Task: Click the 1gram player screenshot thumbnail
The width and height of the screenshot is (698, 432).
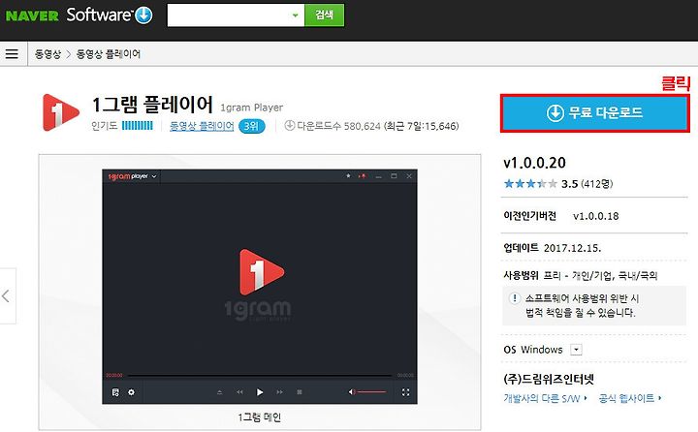Action: click(x=260, y=287)
